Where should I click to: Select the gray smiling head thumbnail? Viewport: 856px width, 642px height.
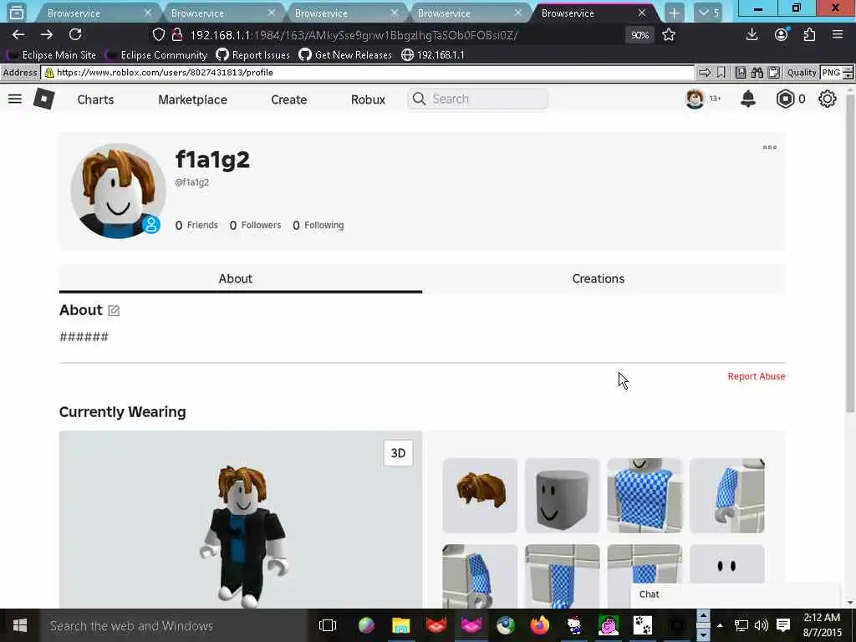[563, 495]
